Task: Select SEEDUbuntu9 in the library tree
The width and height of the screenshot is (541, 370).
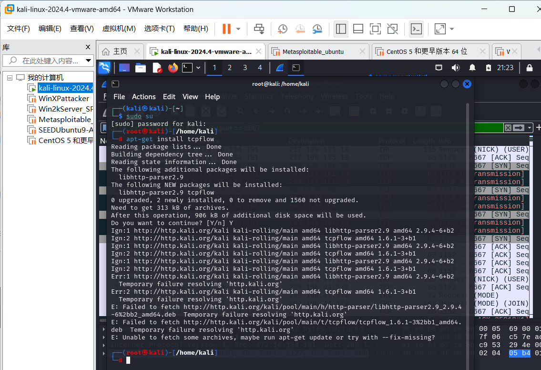Action: [x=66, y=130]
